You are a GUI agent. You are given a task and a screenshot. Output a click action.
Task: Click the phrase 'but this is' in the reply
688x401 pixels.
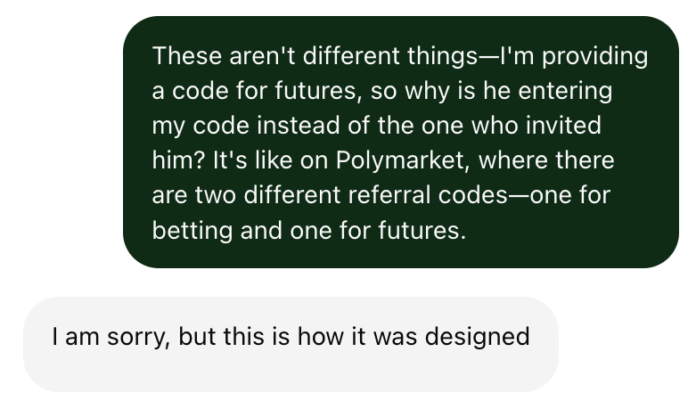coord(233,337)
